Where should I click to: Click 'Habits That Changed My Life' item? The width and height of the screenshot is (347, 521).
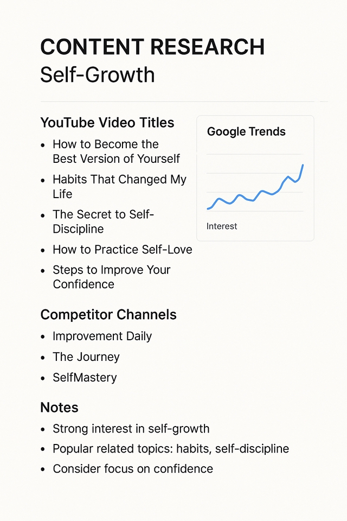point(119,186)
